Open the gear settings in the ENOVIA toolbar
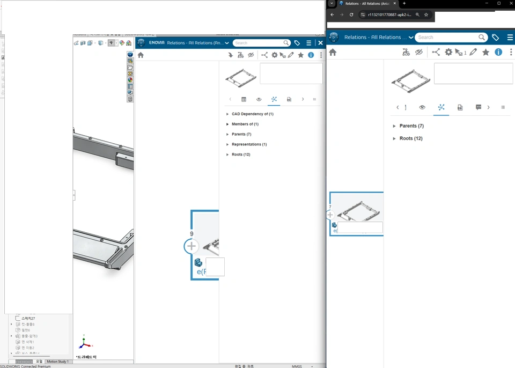 click(275, 55)
